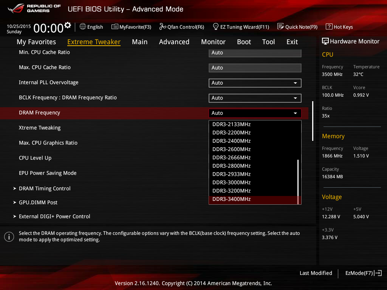
Task: Choose DDR3-2200MHz from the list
Action: (254, 133)
